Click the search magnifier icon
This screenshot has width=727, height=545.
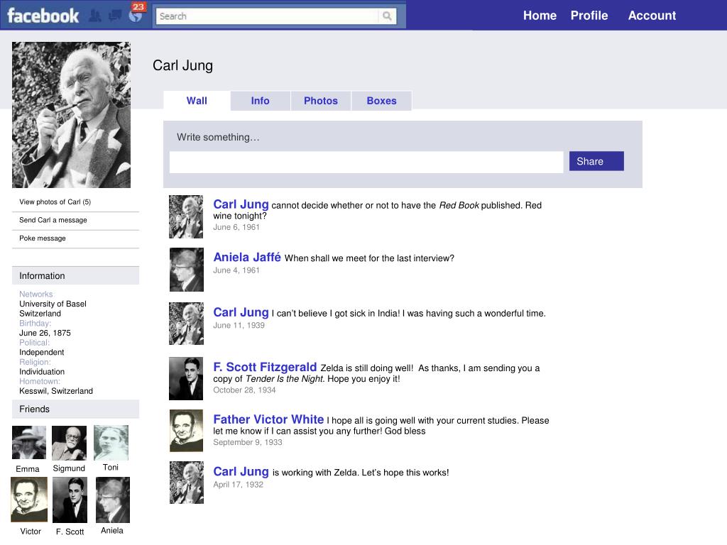point(387,16)
